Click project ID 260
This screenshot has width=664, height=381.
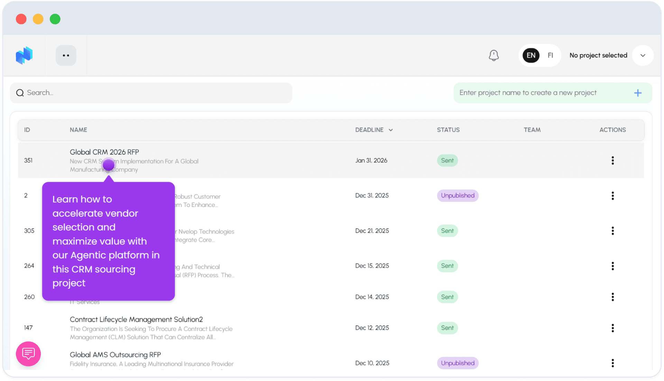click(29, 297)
